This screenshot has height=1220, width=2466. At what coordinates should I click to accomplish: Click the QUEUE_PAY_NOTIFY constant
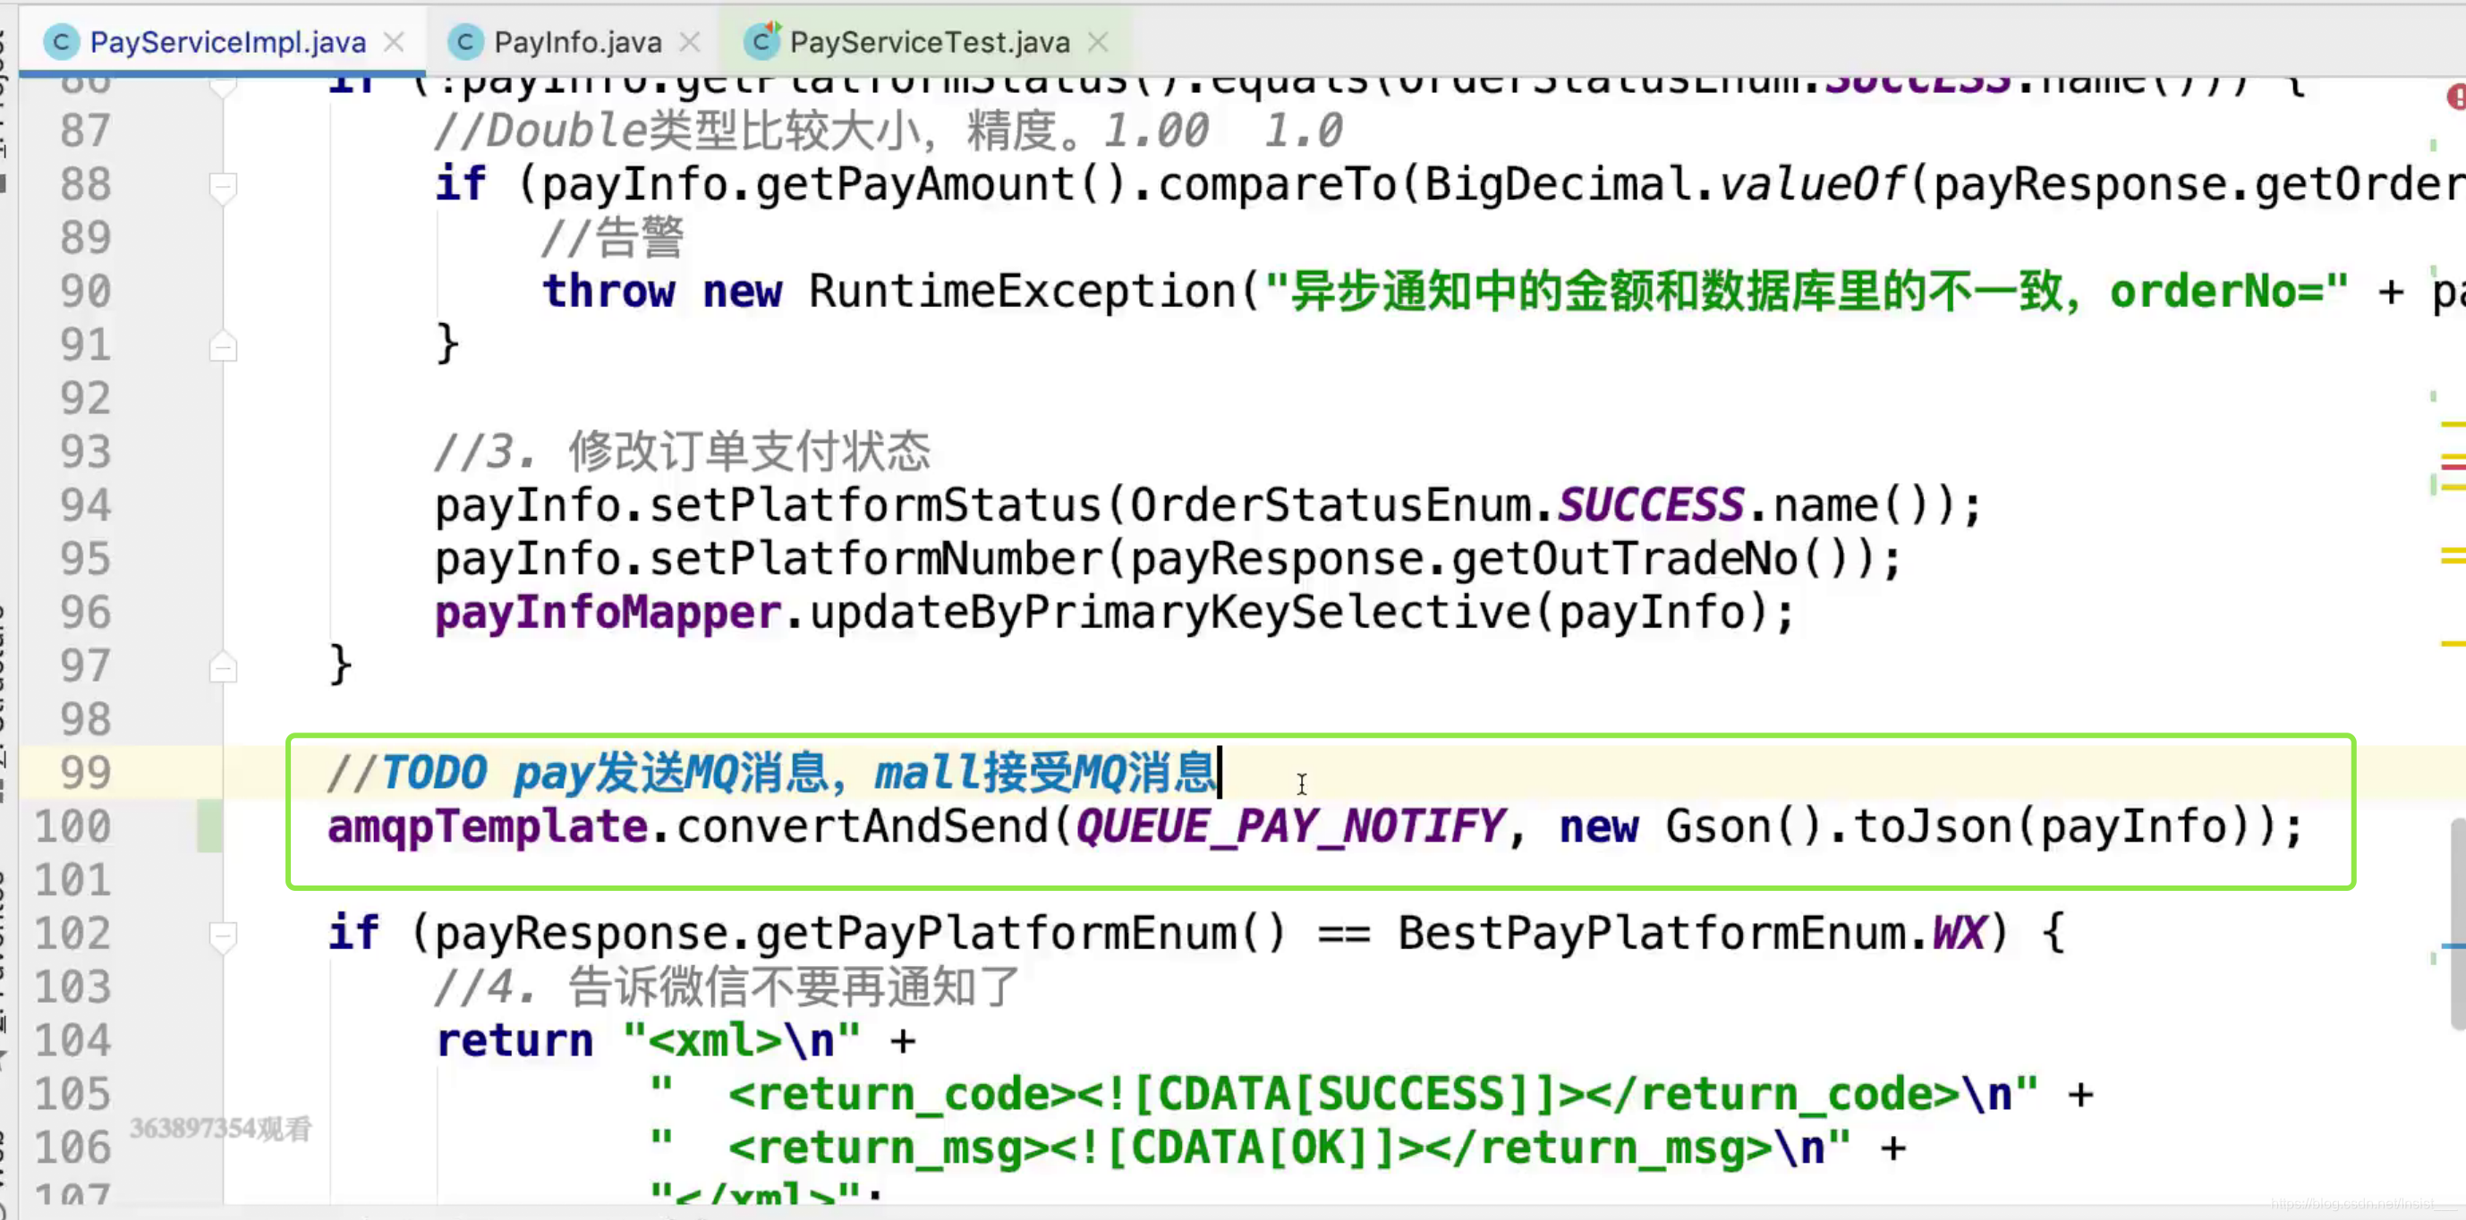coord(1289,826)
